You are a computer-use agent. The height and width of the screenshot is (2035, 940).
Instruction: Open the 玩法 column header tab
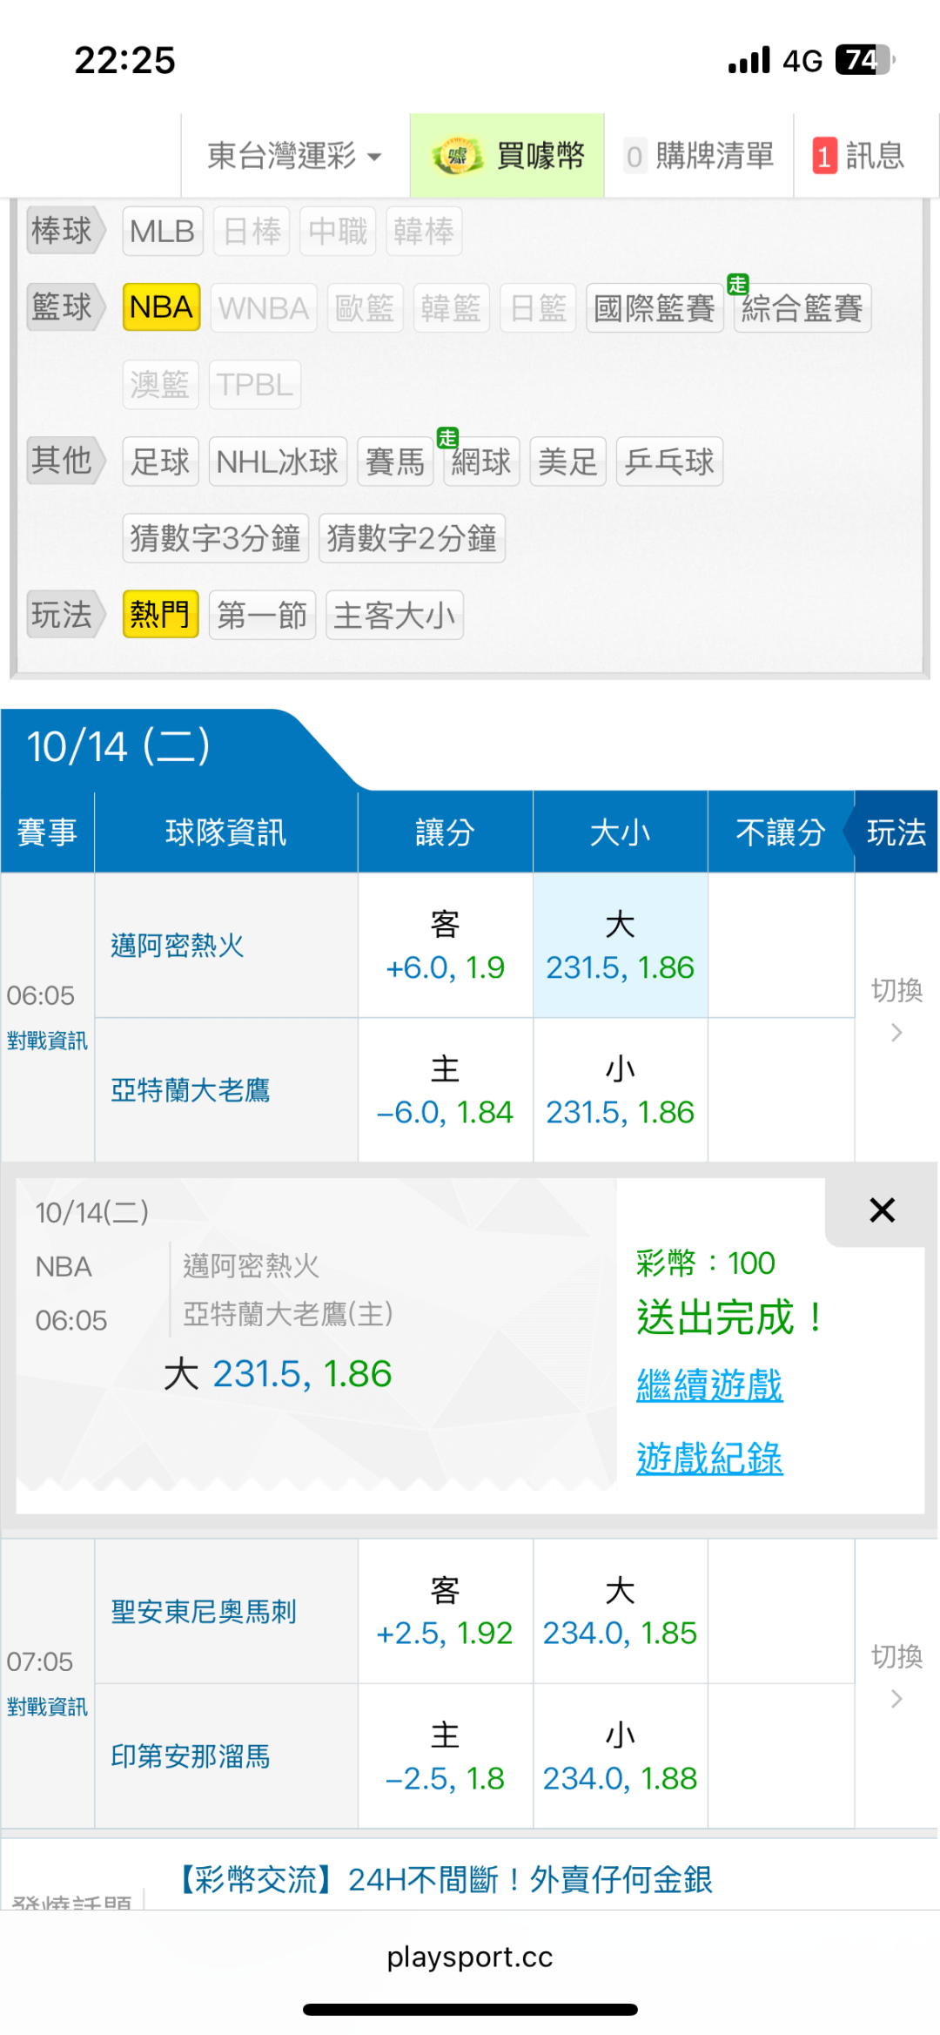click(896, 832)
